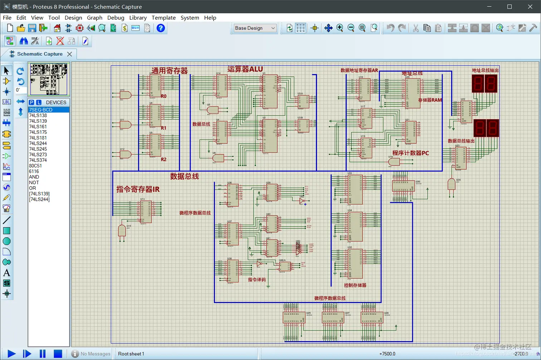Image resolution: width=541 pixels, height=360 pixels.
Task: Select the 2D text graphics tool
Action: (x=6, y=273)
